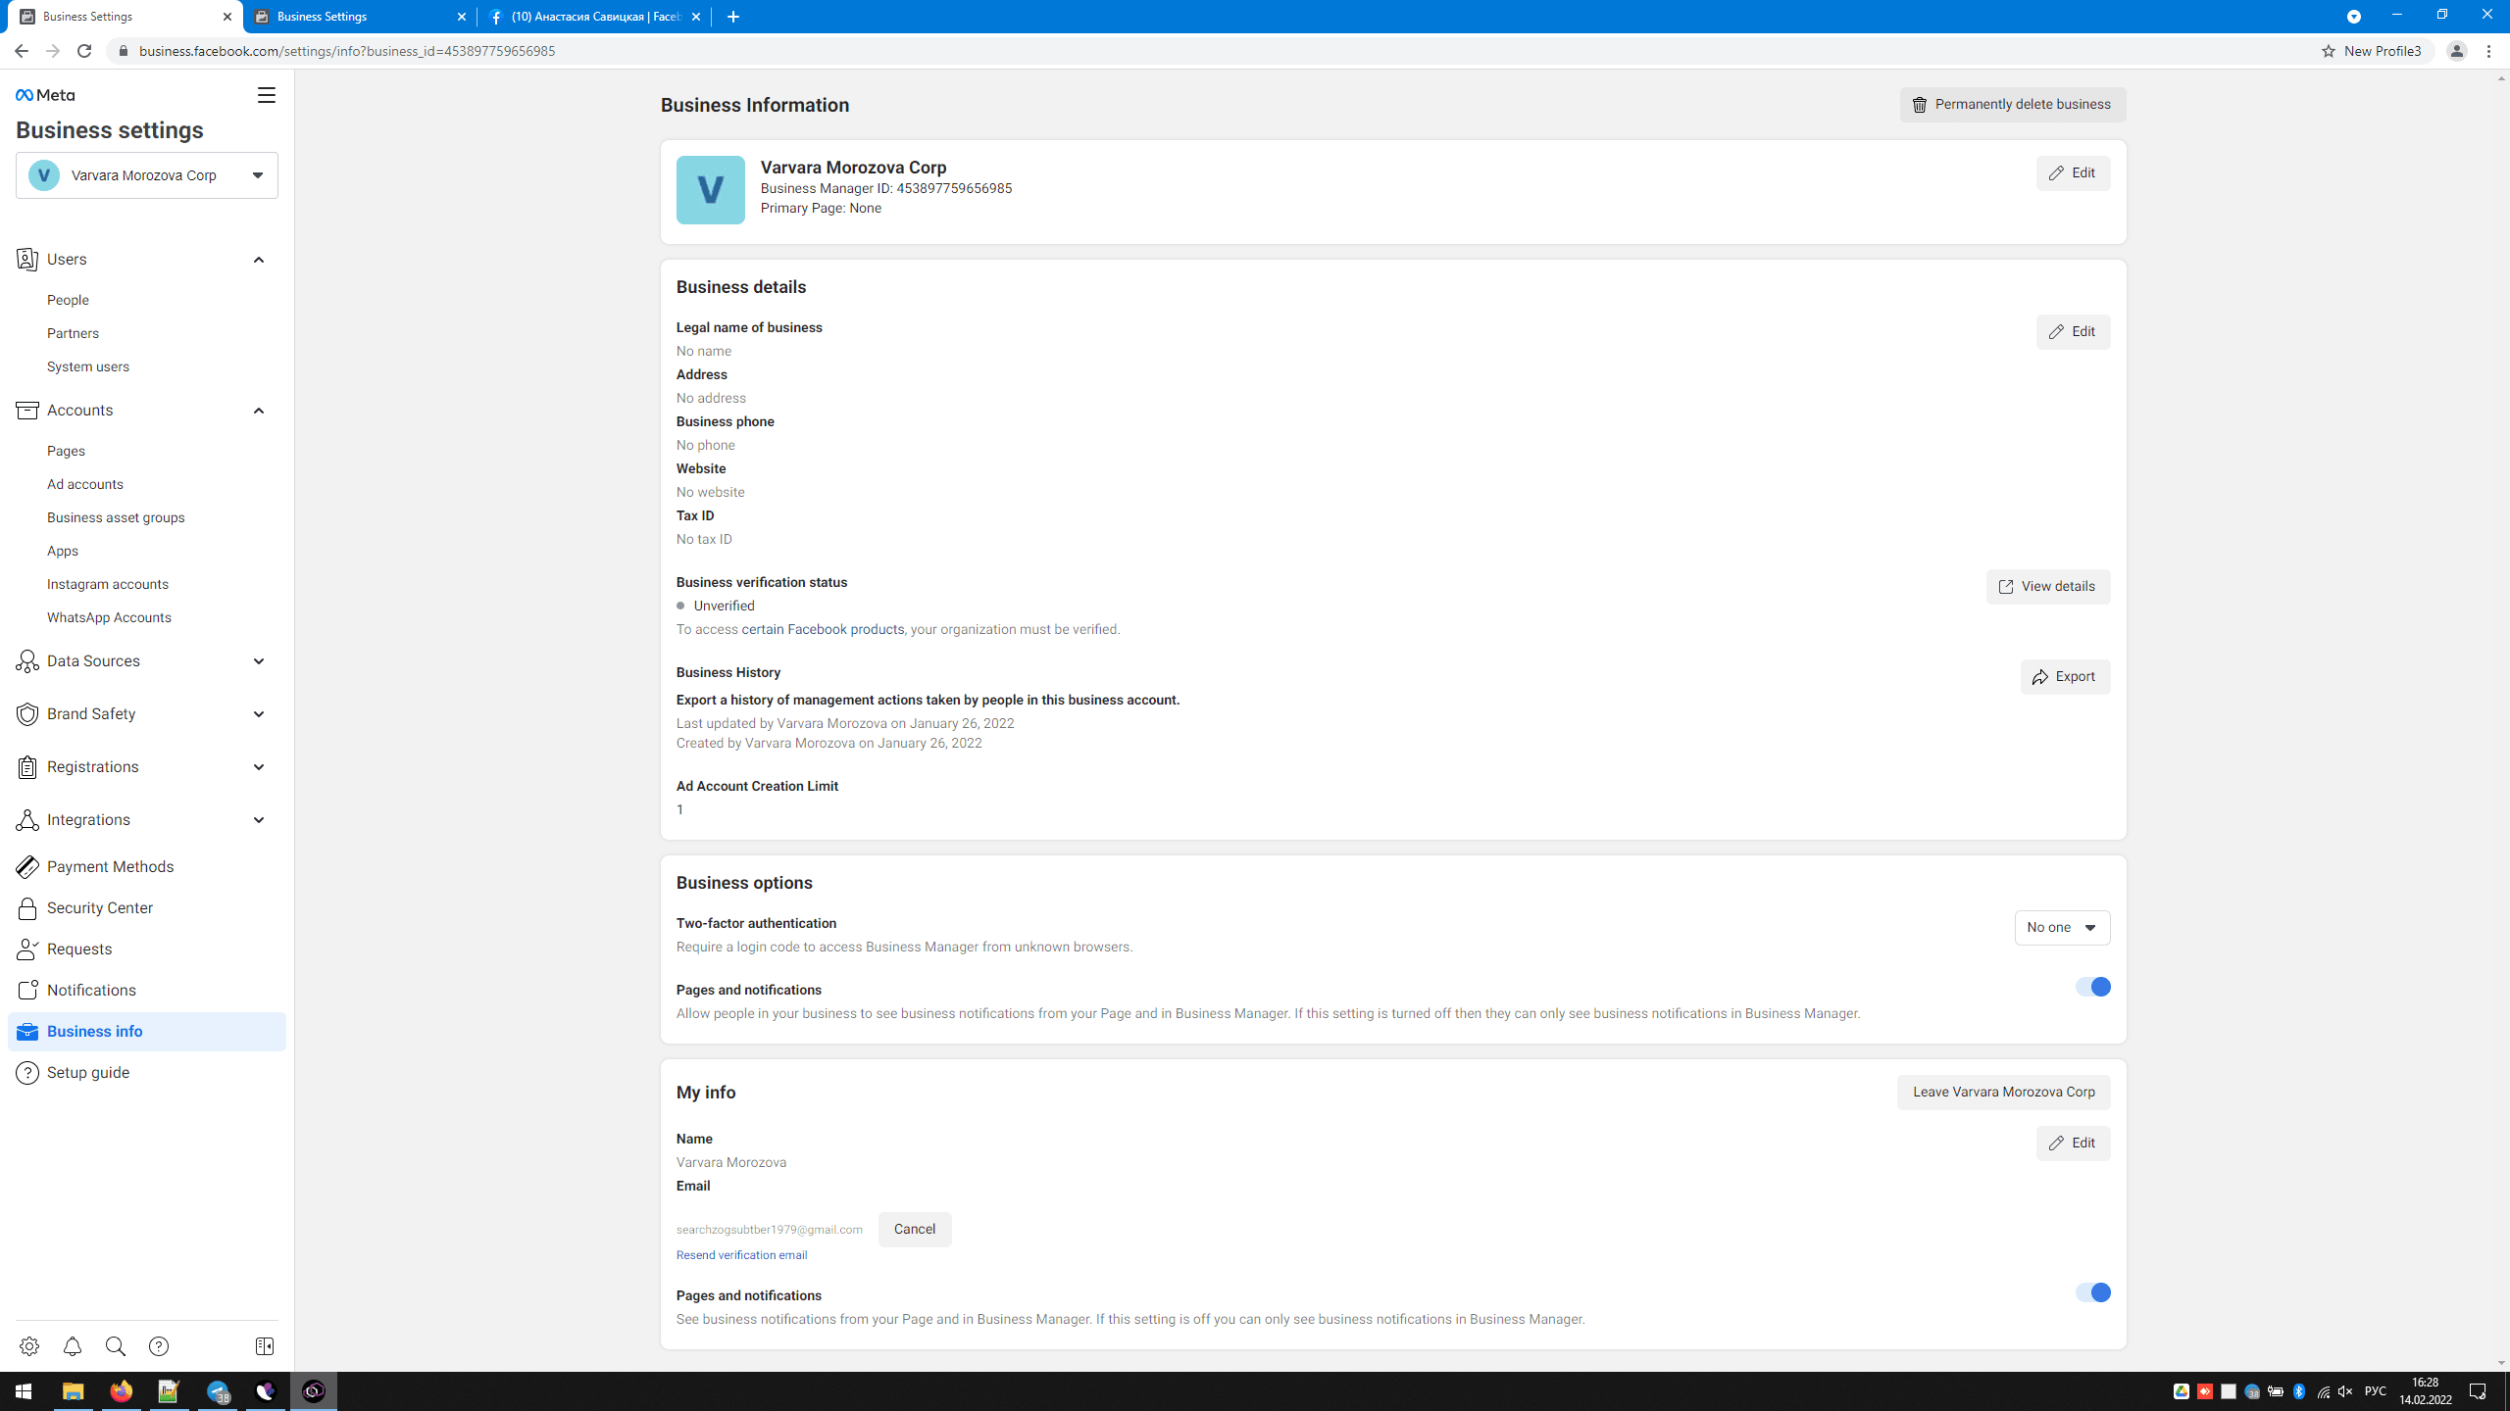The width and height of the screenshot is (2510, 1411).
Task: Expand the Registrations section
Action: point(259,767)
